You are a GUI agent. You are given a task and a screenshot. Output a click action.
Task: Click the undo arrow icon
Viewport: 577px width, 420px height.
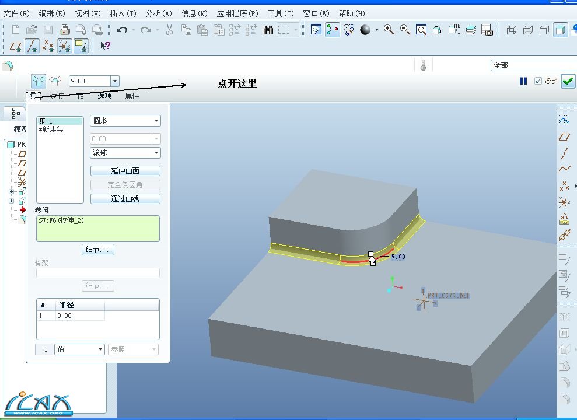point(122,30)
